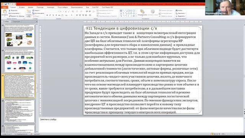Click the New Slide (Создать слайд) icon
245x138 pixels.
click(29, 11)
